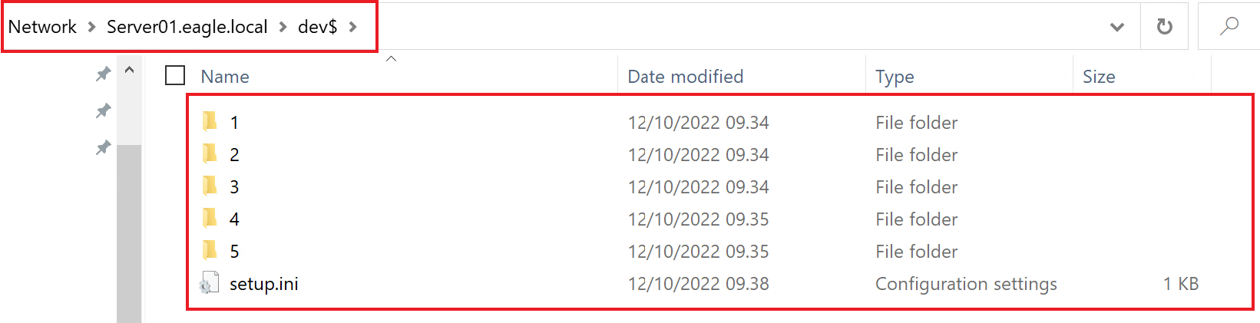This screenshot has height=323, width=1260.
Task: Sort by the Type column header
Action: tap(895, 77)
